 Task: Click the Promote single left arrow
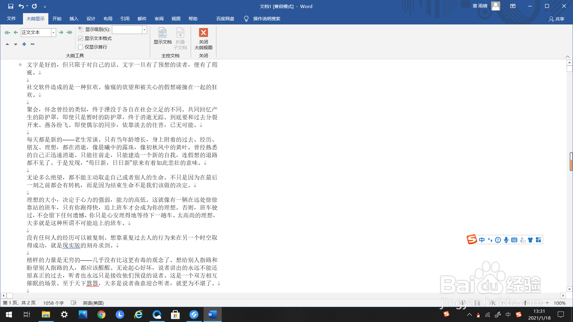[x=16, y=32]
